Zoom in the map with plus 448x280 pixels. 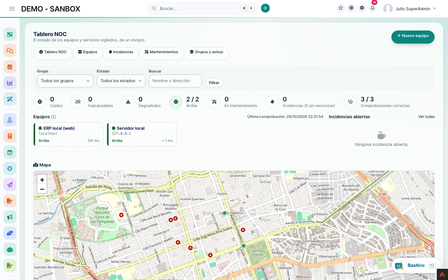42,180
